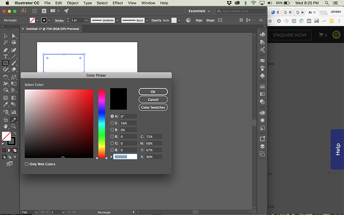
Task: Open the Essentials workspace dropdown
Action: 199,11
